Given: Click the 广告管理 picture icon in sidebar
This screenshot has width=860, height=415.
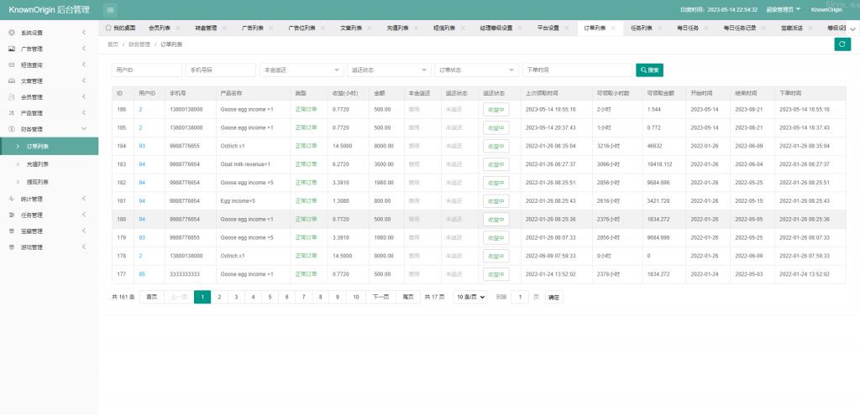Looking at the screenshot, I should pos(11,49).
